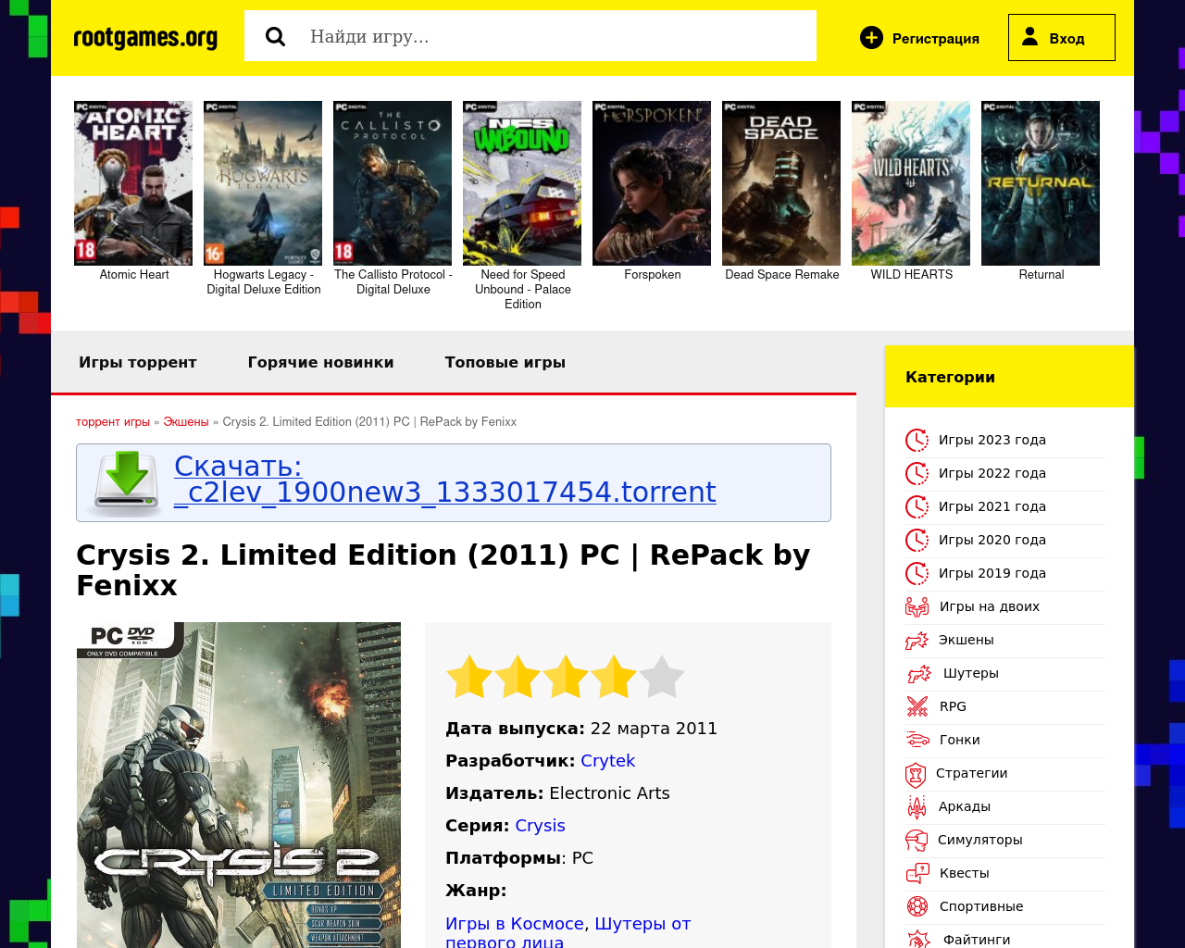Open the WILD HEARTS cover thumbnail
The image size is (1185, 948).
click(911, 183)
